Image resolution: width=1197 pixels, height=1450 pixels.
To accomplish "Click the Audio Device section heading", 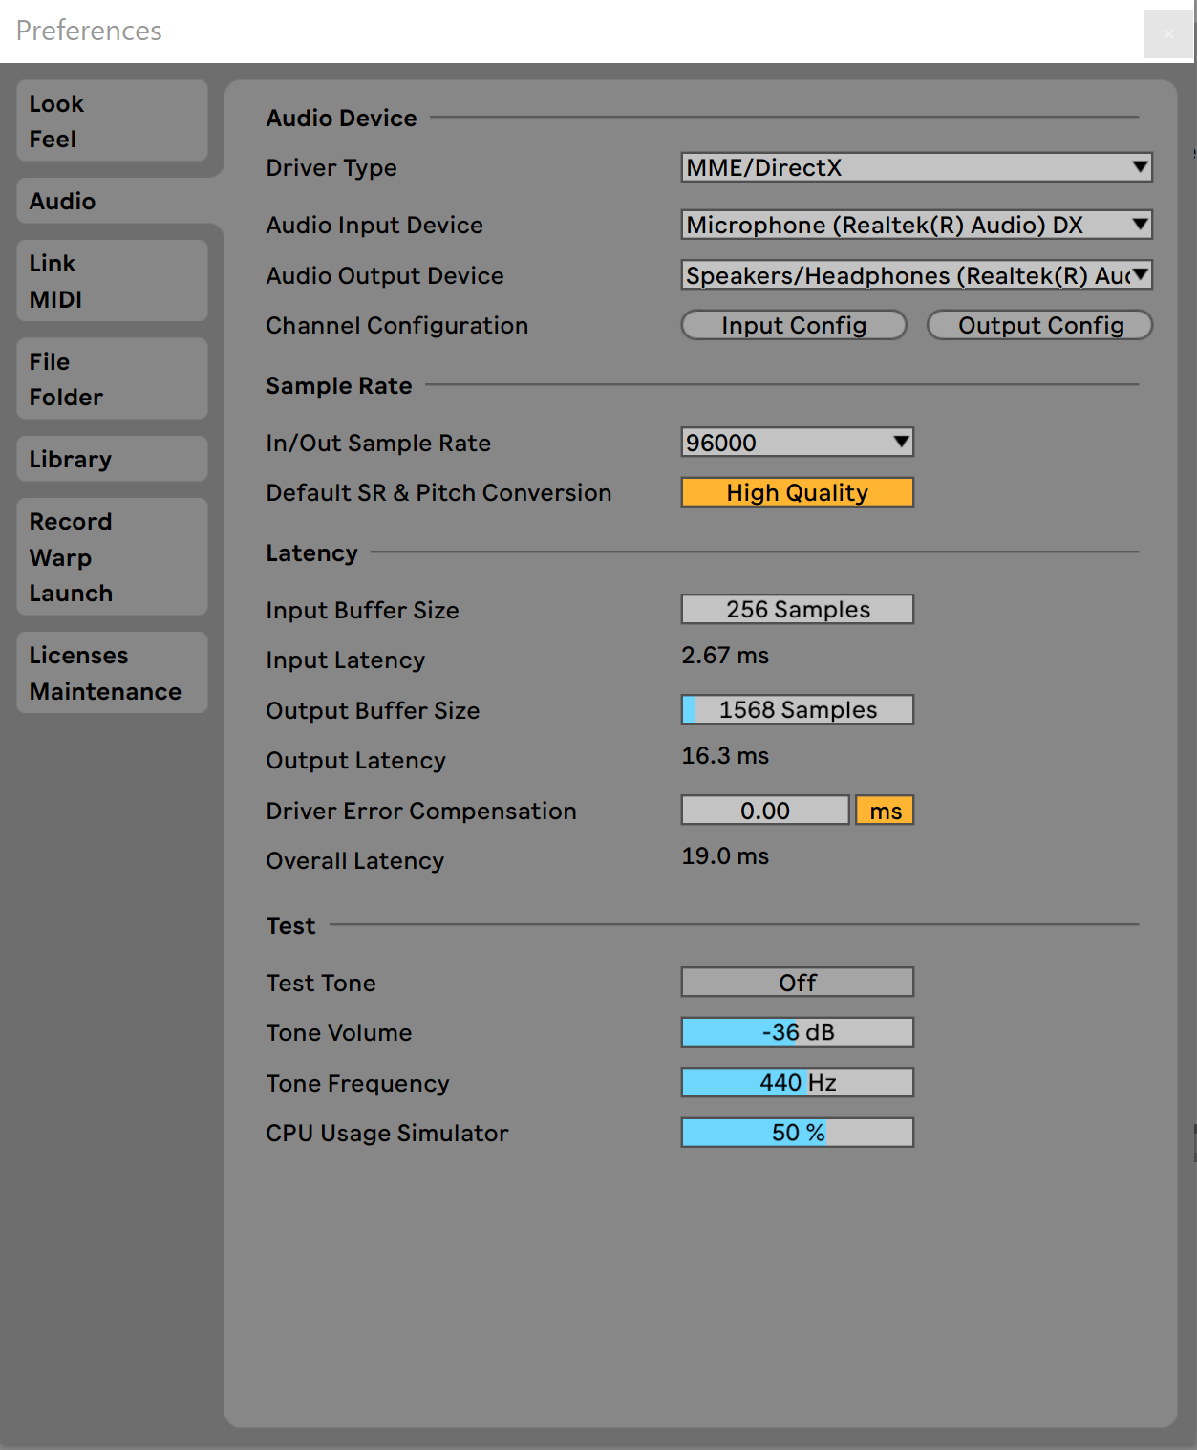I will (341, 118).
